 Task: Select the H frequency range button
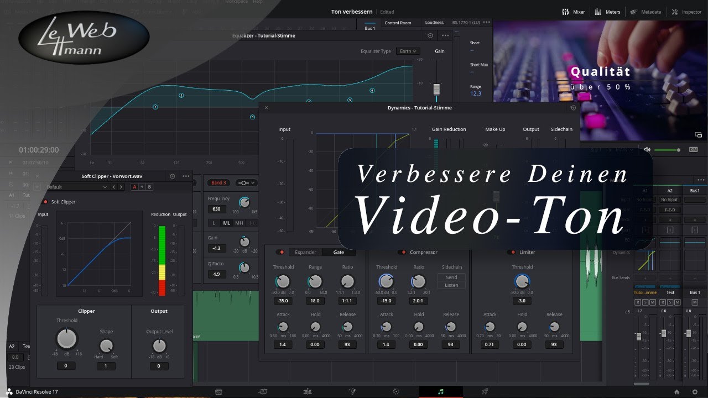252,223
